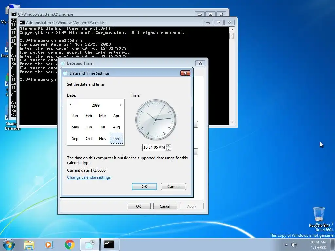Click the analog clock face
335x251 pixels.
point(156,120)
